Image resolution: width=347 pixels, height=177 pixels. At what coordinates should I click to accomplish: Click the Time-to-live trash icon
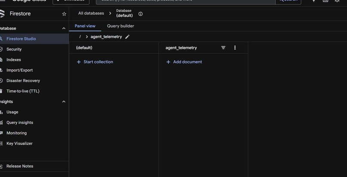1,91
